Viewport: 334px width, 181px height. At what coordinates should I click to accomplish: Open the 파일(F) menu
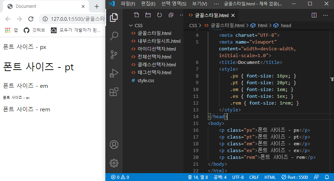(128, 4)
